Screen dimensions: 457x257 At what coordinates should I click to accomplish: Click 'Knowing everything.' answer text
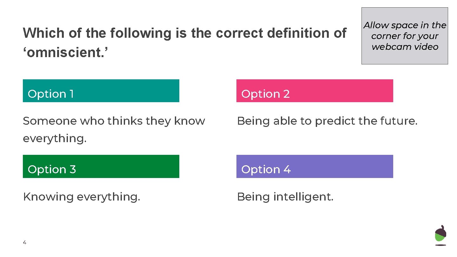[x=82, y=197]
